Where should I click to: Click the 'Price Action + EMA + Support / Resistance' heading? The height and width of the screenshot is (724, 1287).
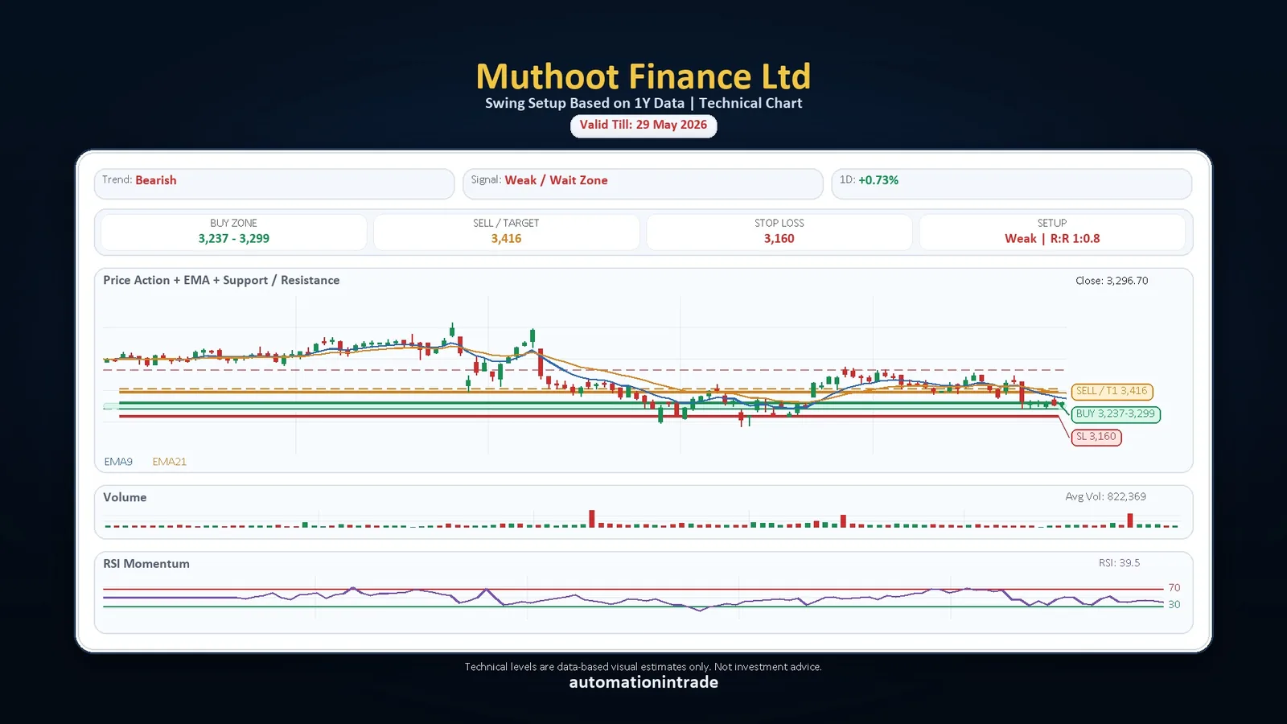click(221, 280)
